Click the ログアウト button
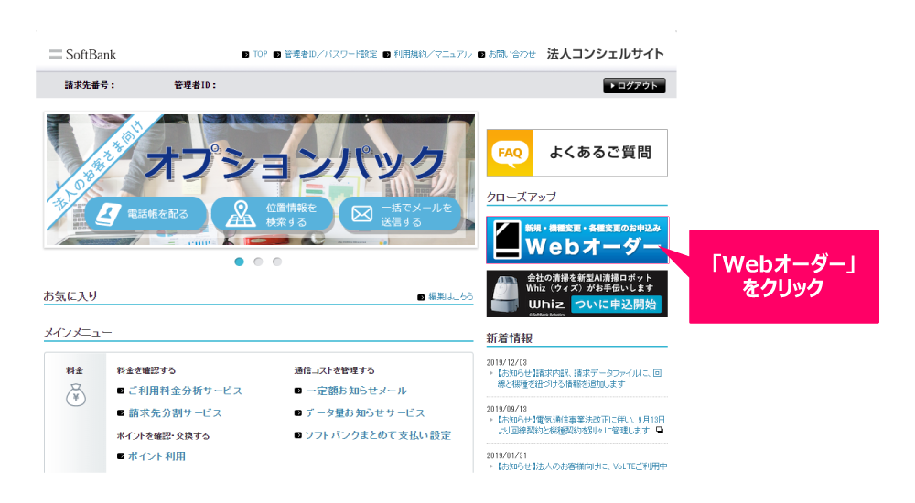 coord(634,85)
